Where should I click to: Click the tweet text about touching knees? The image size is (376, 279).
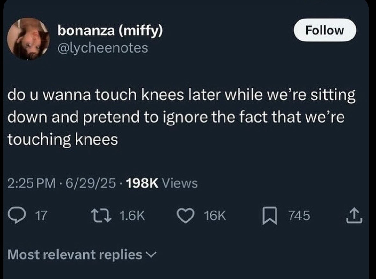[x=181, y=118]
